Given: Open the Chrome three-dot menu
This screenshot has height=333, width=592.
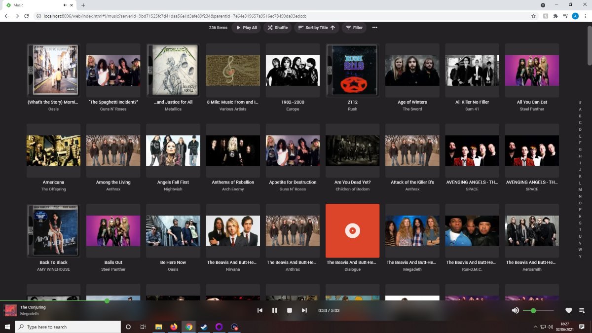Looking at the screenshot, I should click(x=586, y=16).
